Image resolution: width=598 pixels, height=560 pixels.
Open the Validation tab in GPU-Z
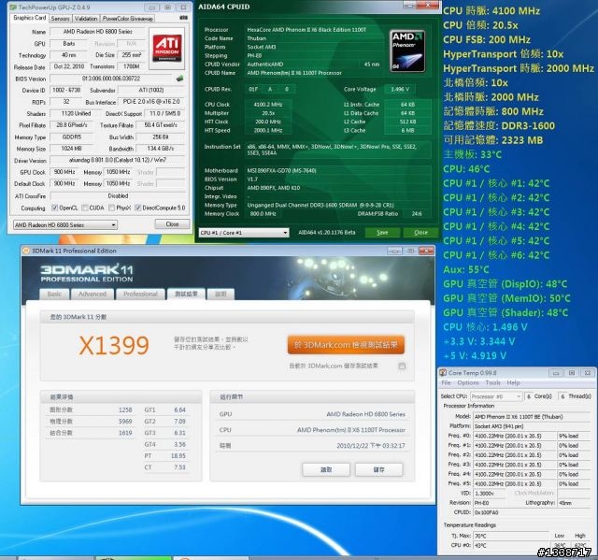pyautogui.click(x=86, y=19)
